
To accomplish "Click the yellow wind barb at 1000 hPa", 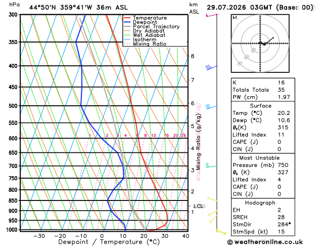I will (221, 232).
